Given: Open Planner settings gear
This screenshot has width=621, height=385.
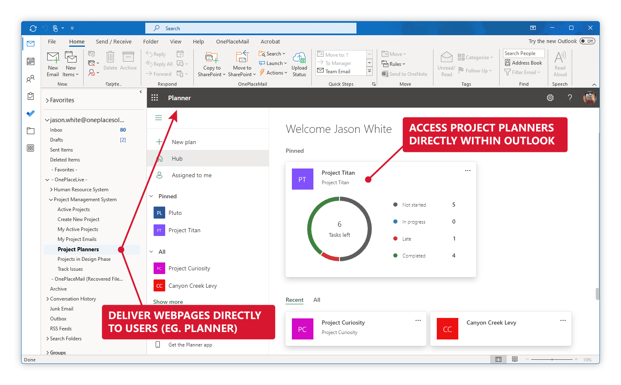Looking at the screenshot, I should [x=550, y=98].
